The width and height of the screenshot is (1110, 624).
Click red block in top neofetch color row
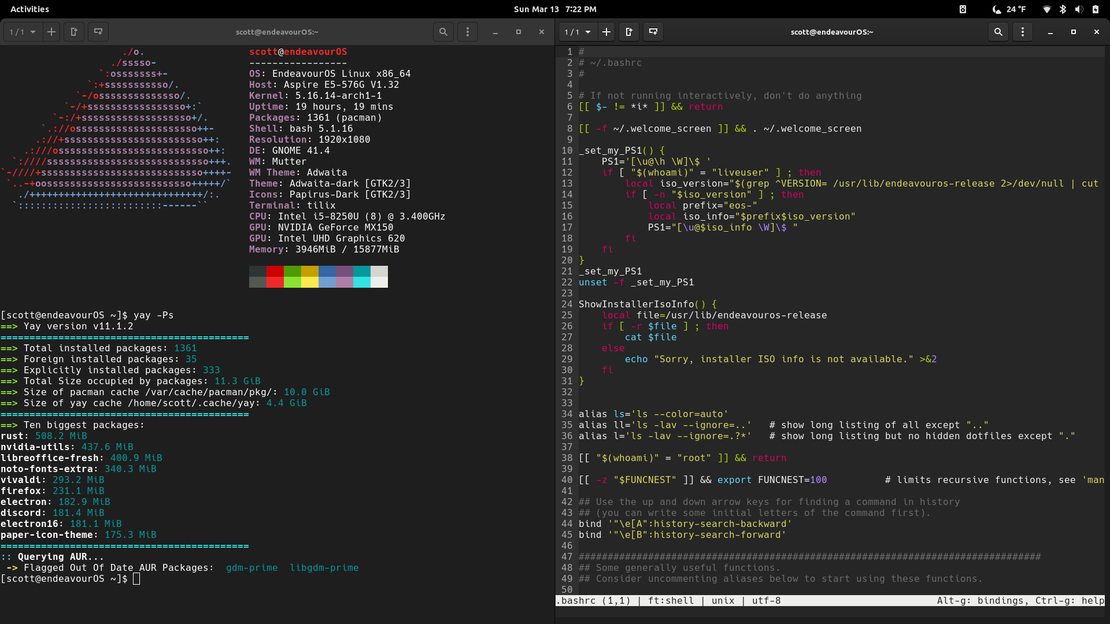click(x=275, y=272)
